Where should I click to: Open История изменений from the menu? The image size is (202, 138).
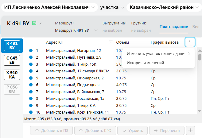[145, 63]
